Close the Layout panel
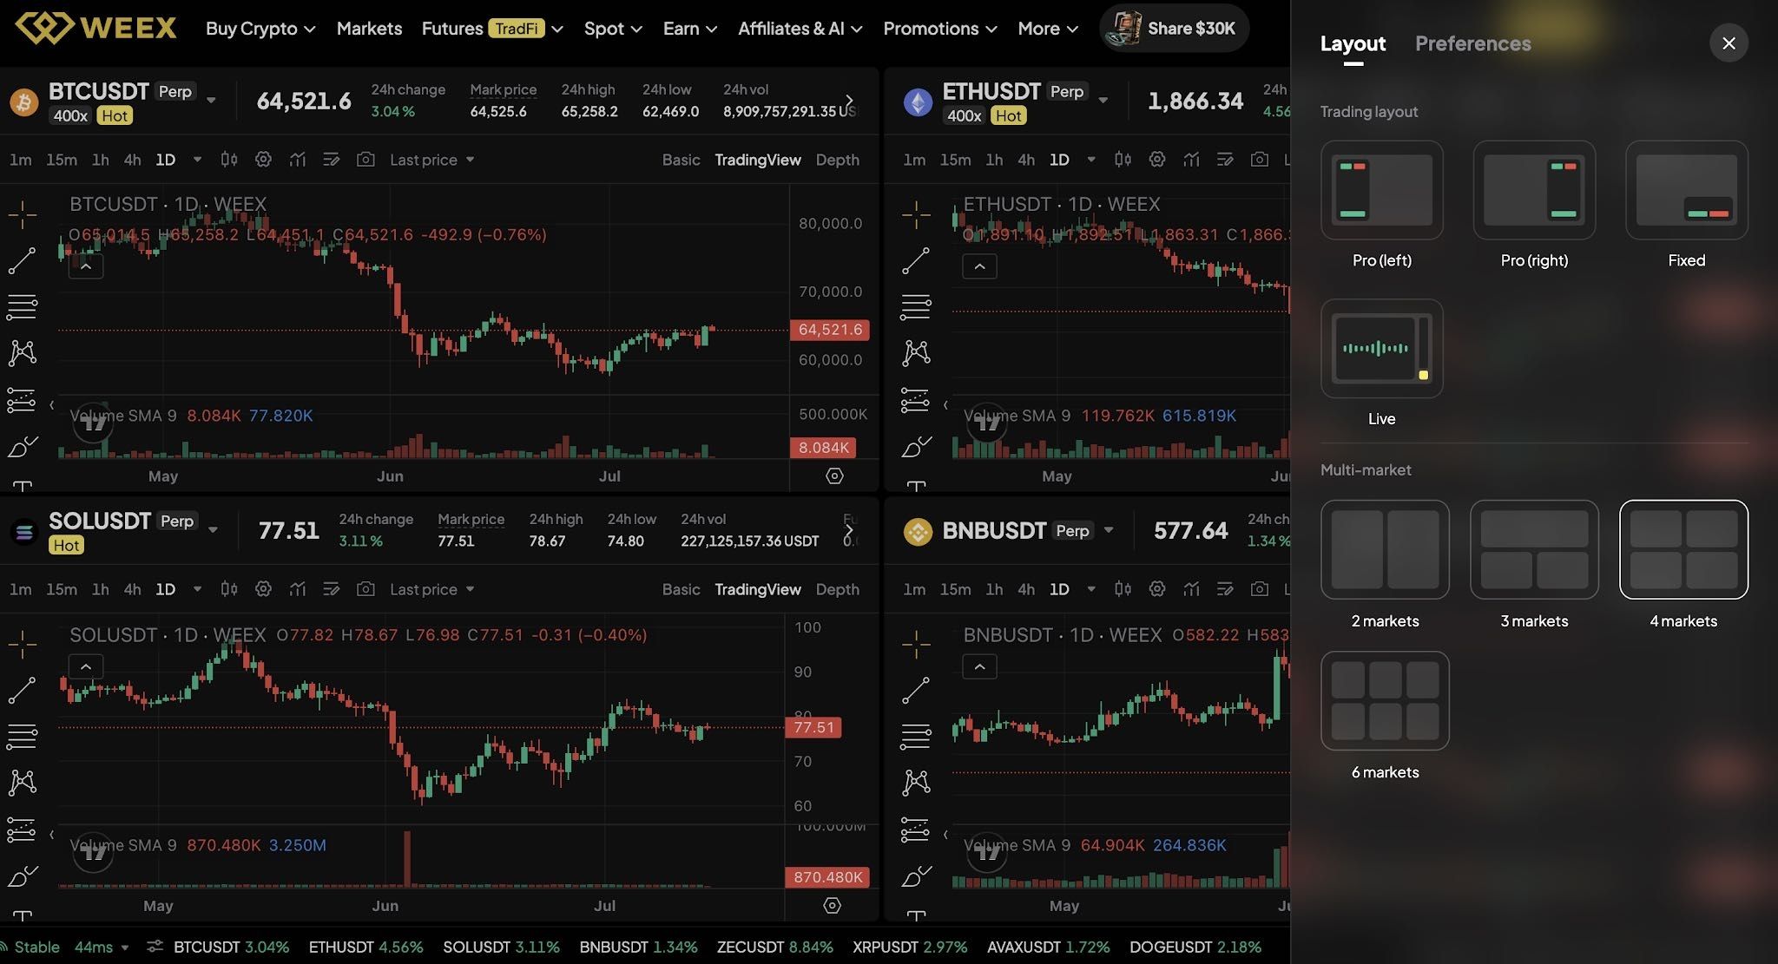 1729,43
